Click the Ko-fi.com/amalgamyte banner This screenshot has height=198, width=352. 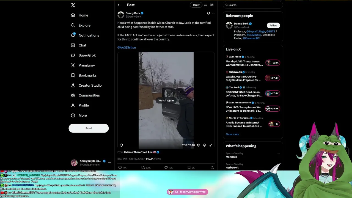click(x=187, y=192)
